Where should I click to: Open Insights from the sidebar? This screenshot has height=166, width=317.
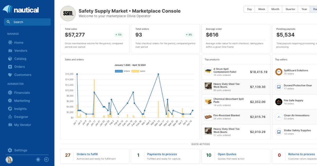pos(20,109)
